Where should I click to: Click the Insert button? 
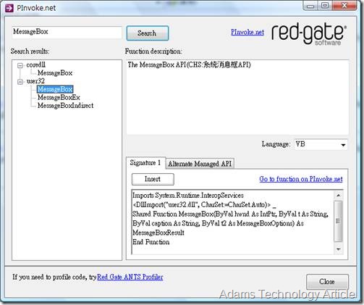[153, 179]
